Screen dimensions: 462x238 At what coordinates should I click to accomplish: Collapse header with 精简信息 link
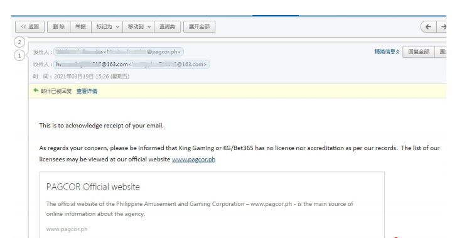click(387, 51)
